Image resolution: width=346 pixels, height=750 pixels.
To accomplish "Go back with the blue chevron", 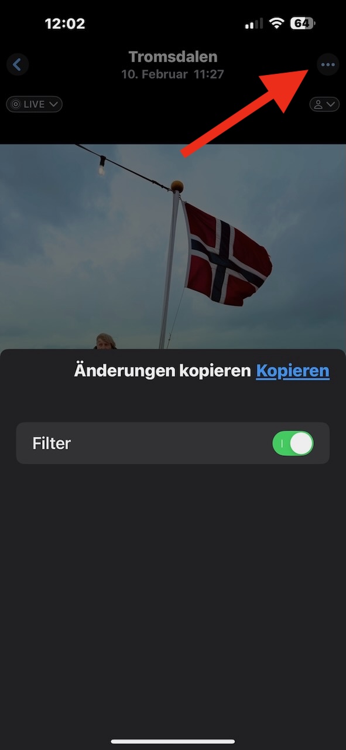I will tap(18, 64).
